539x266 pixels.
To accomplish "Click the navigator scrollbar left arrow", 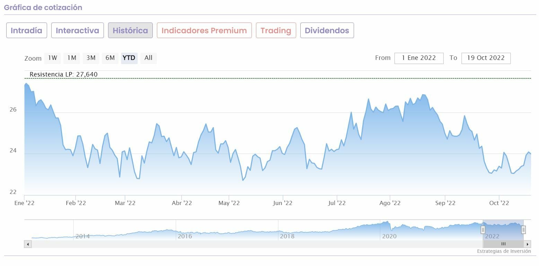I will (x=28, y=244).
